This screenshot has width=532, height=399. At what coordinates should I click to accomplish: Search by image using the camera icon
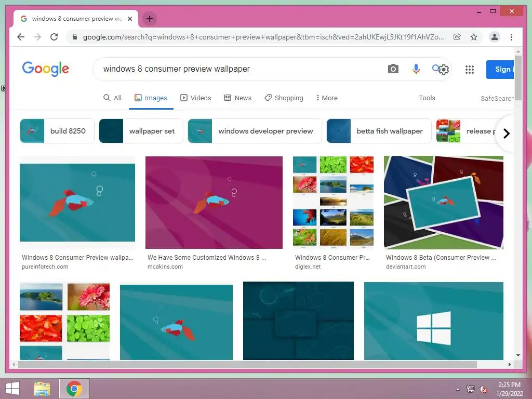(393, 69)
